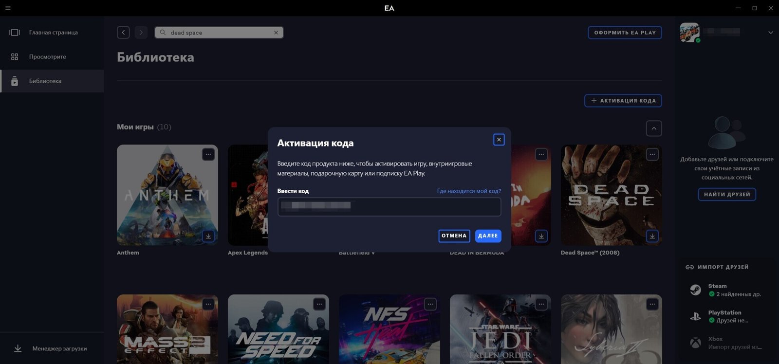This screenshot has height=364, width=779.
Task: Open the Dead Space game cover
Action: click(x=612, y=195)
